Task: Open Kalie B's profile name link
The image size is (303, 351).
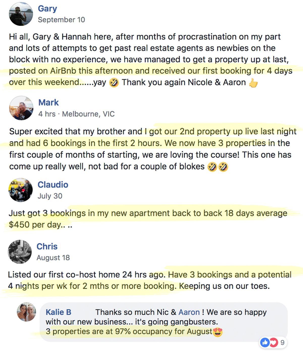Action: 58,312
